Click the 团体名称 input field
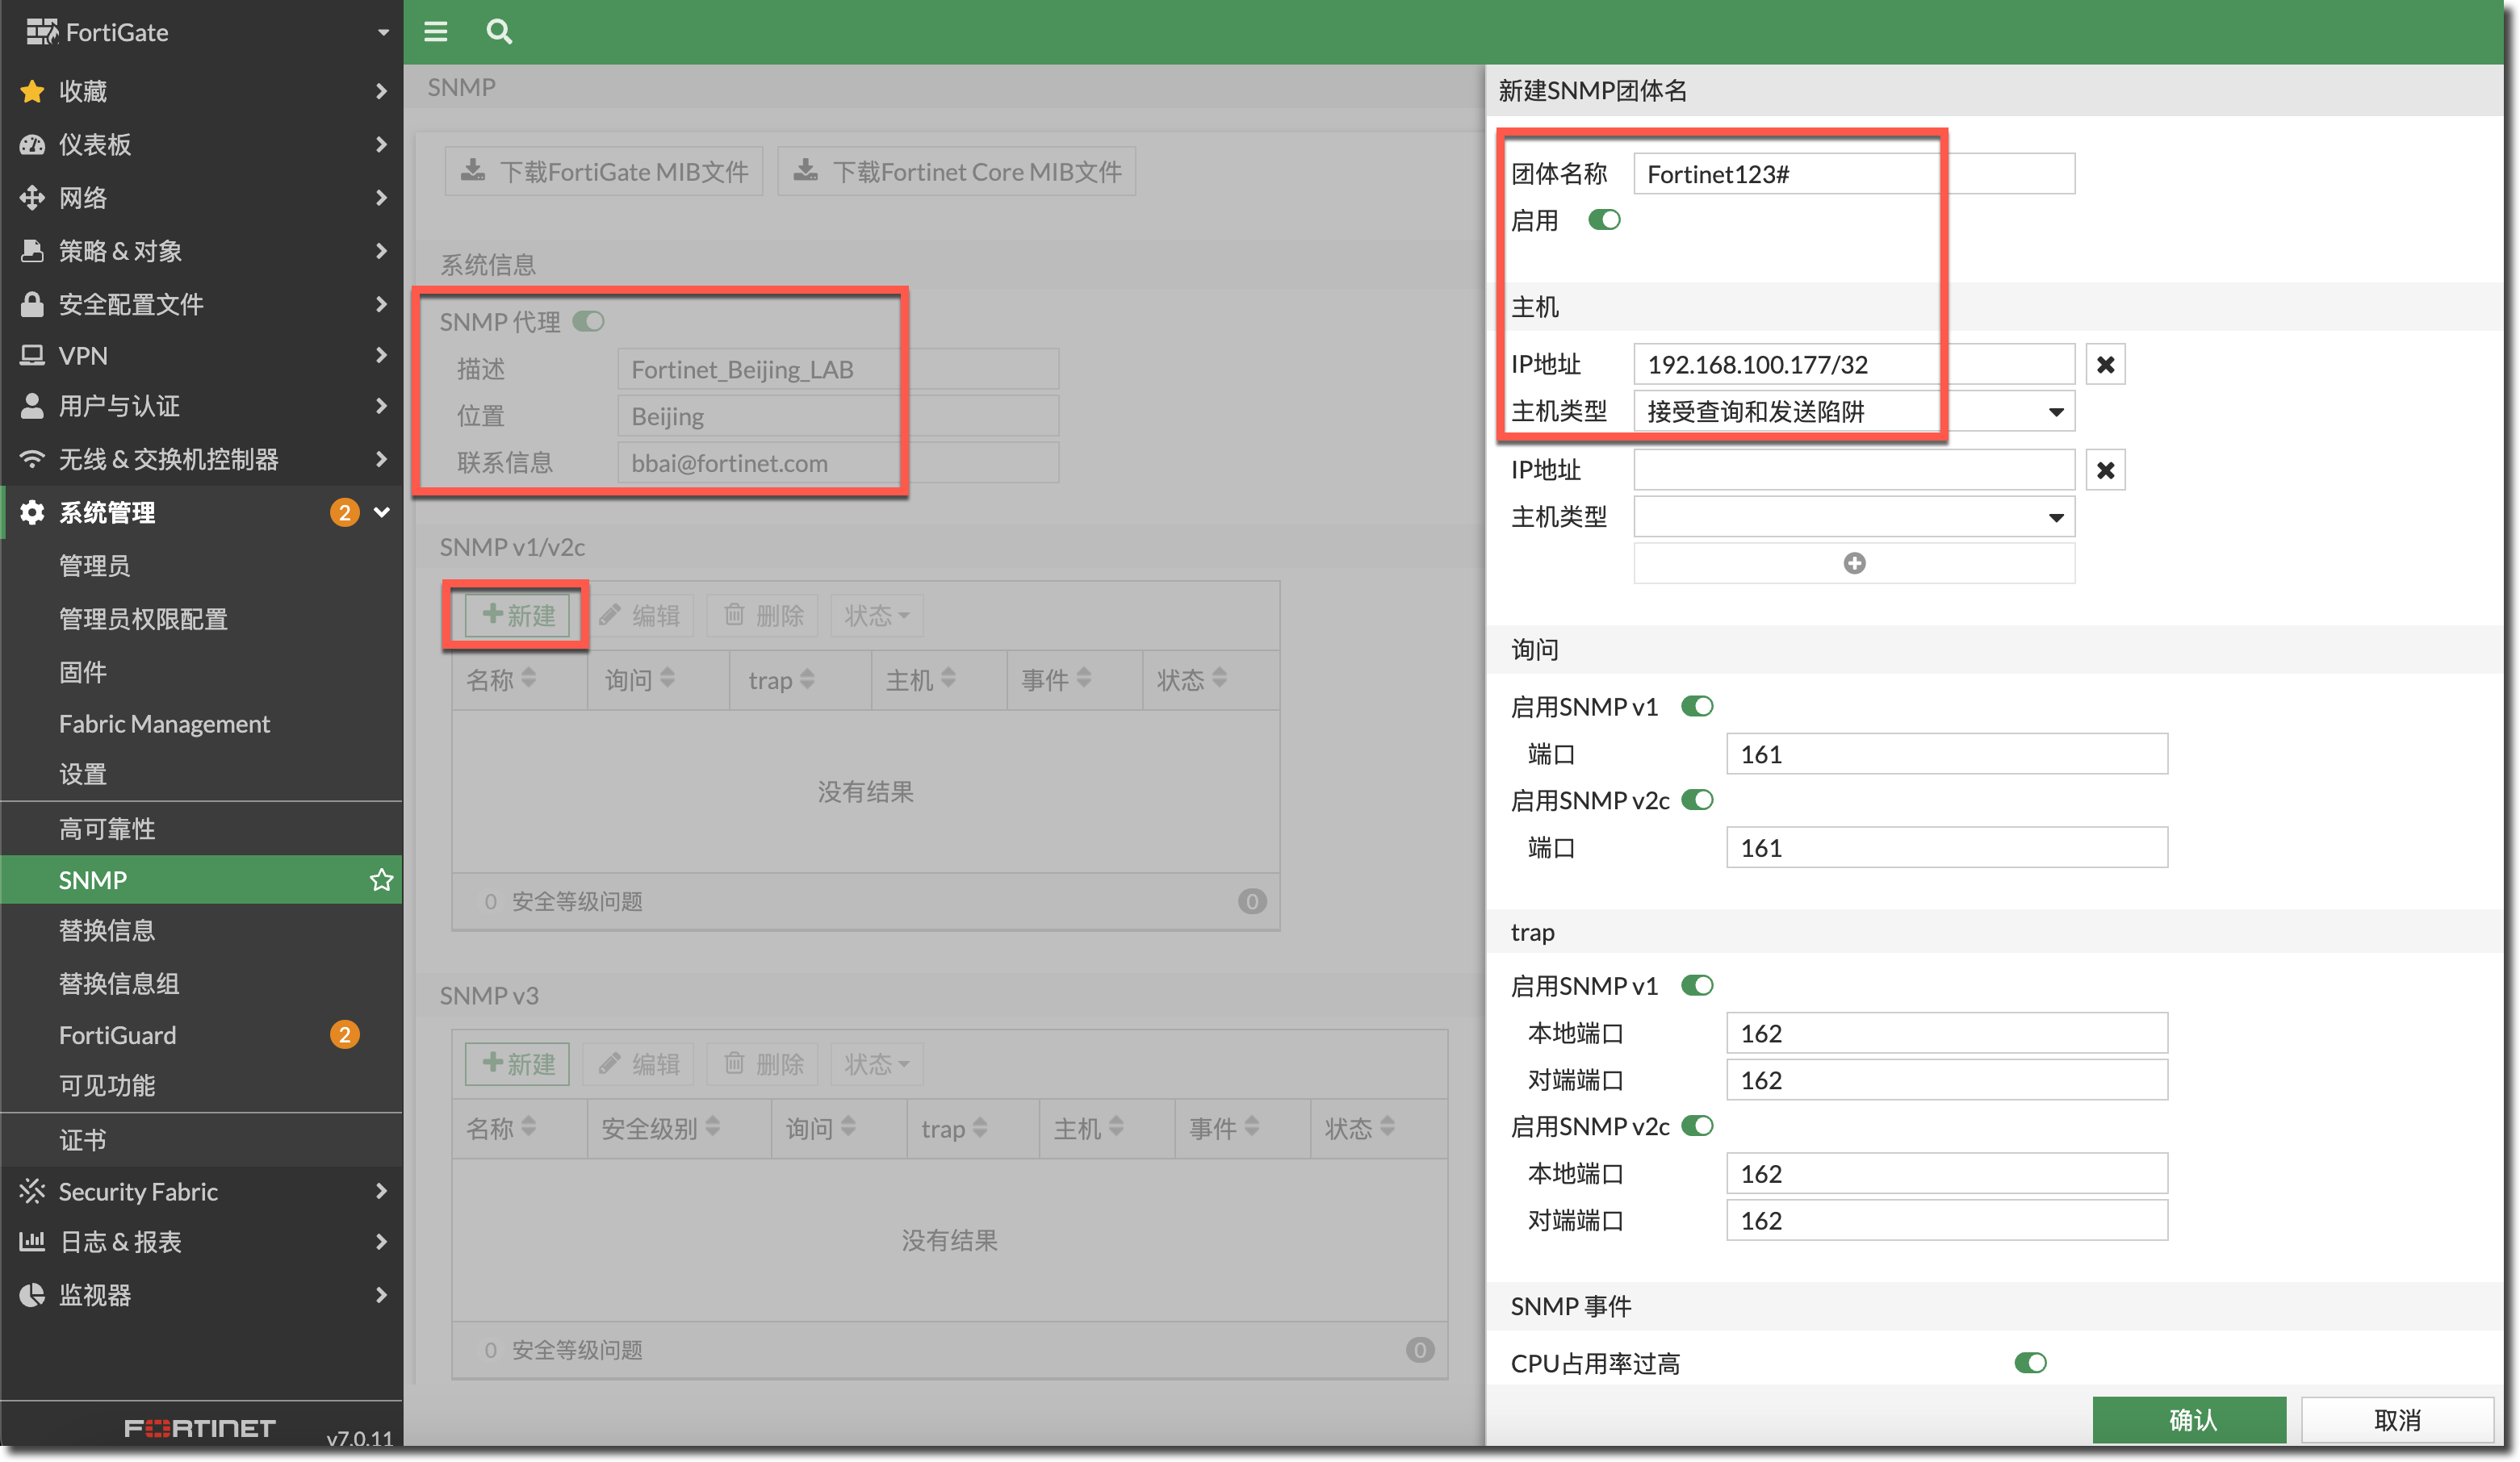Image resolution: width=2520 pixels, height=1462 pixels. coord(1853,174)
